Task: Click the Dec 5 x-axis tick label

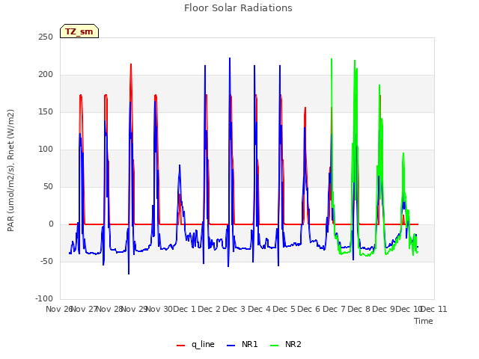Action: tap(284, 309)
